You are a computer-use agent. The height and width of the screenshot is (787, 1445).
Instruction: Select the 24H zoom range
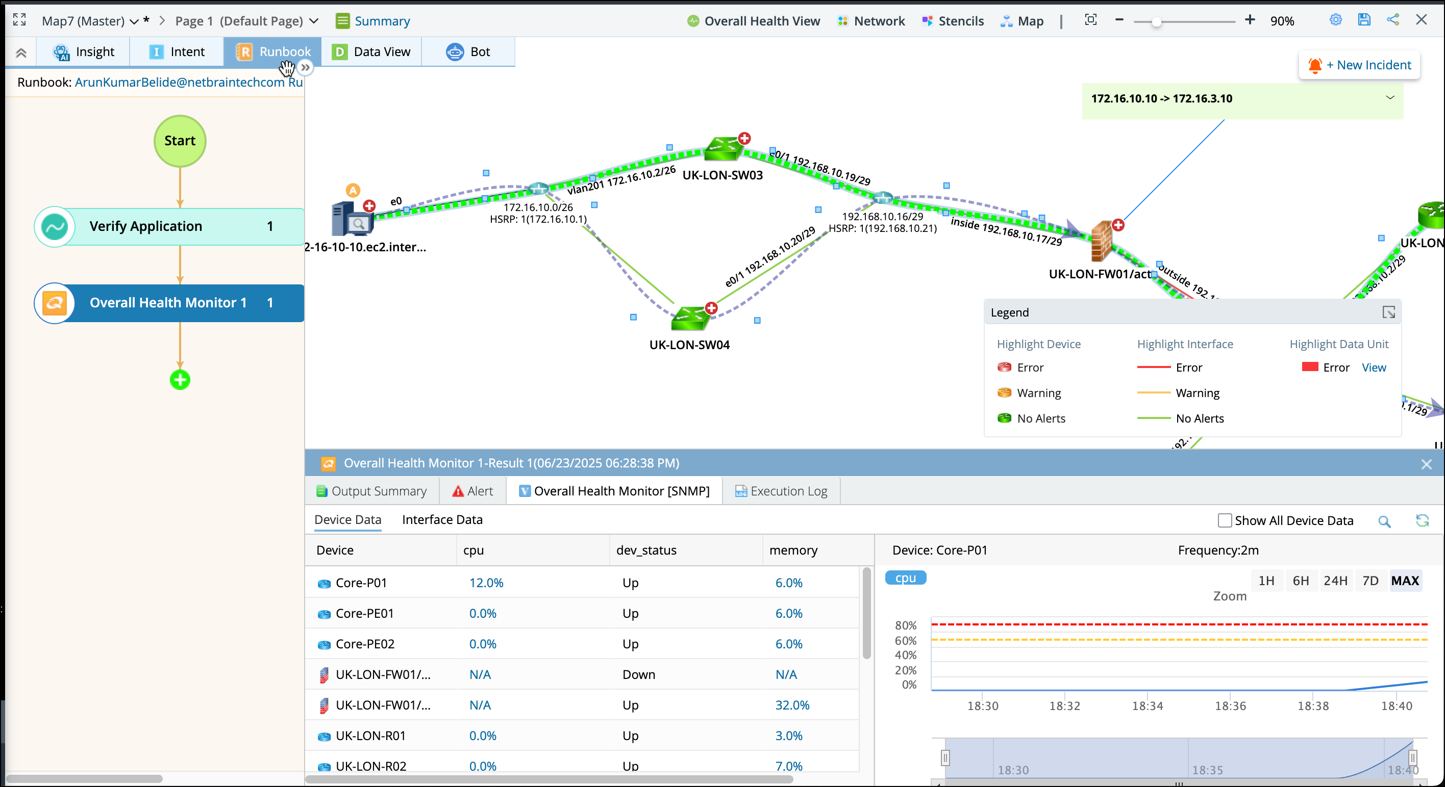[x=1335, y=581]
